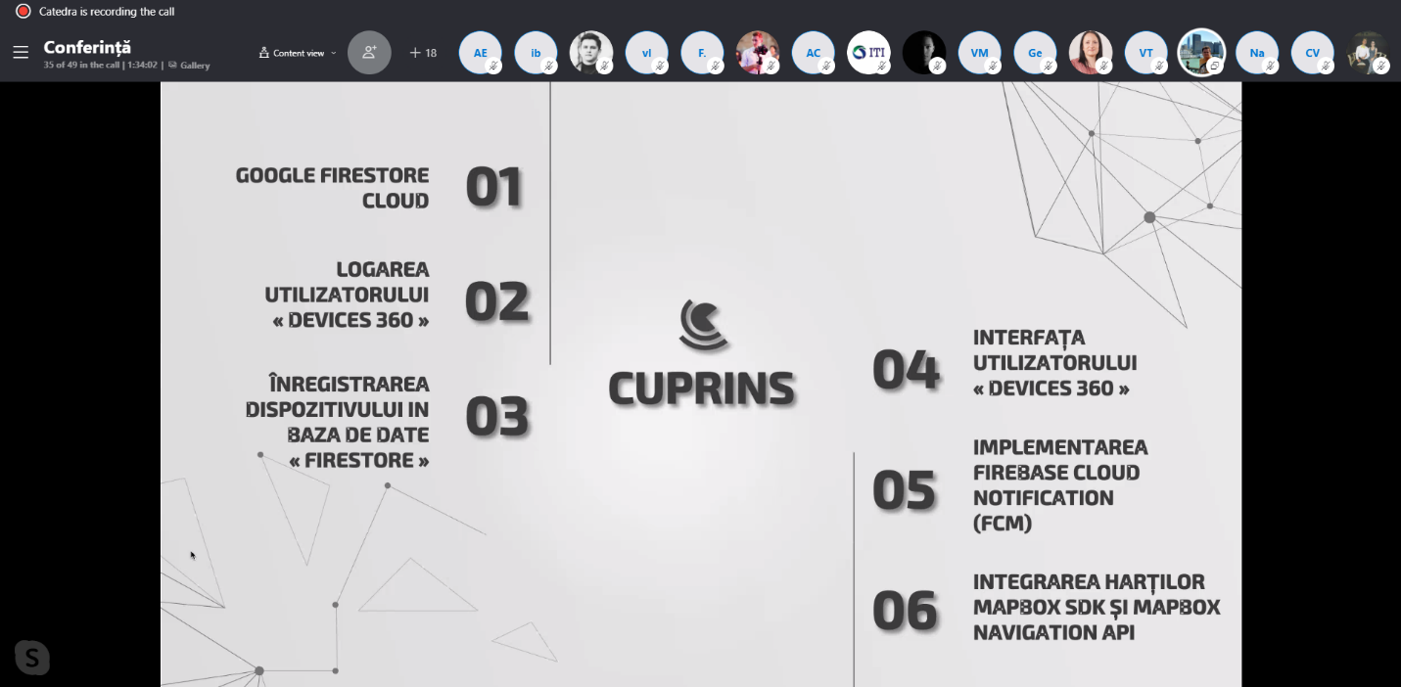
Task: Select the ITI logo participant avatar
Action: (868, 53)
